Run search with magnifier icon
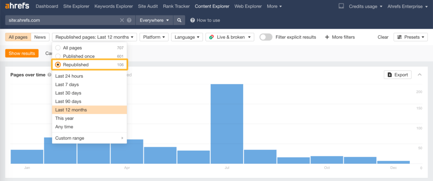433x181 pixels. [x=179, y=20]
